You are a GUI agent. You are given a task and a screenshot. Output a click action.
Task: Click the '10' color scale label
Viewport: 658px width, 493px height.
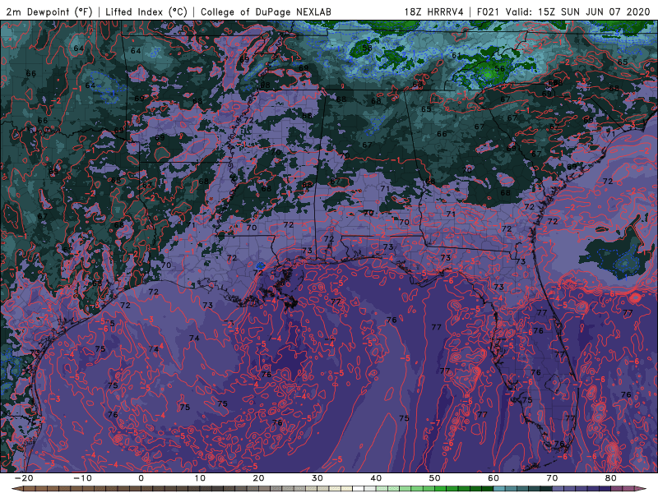tap(200, 478)
